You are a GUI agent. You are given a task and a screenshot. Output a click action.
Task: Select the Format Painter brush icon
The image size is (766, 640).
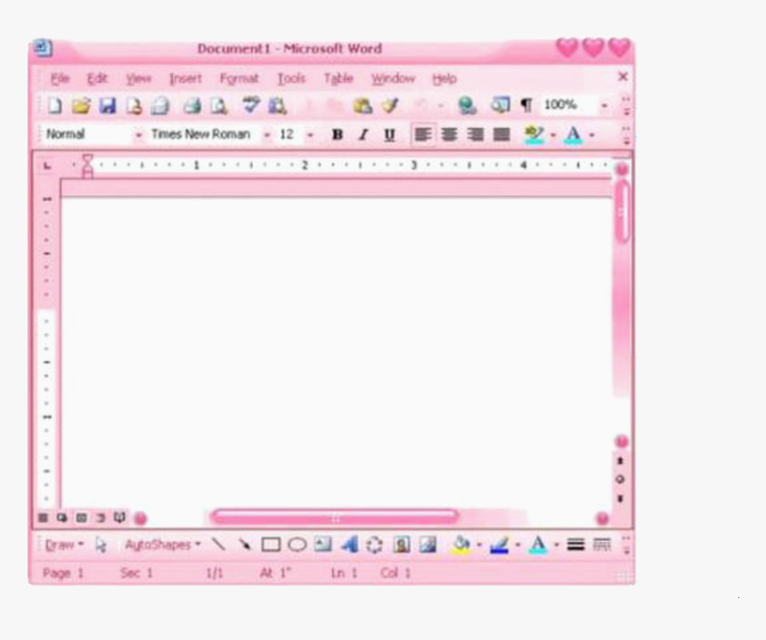[390, 105]
